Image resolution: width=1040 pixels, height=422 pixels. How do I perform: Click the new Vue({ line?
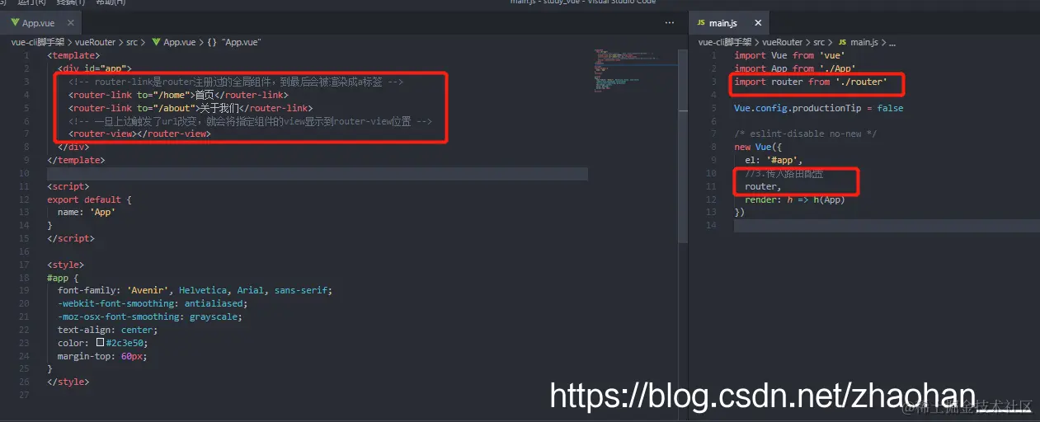[756, 147]
